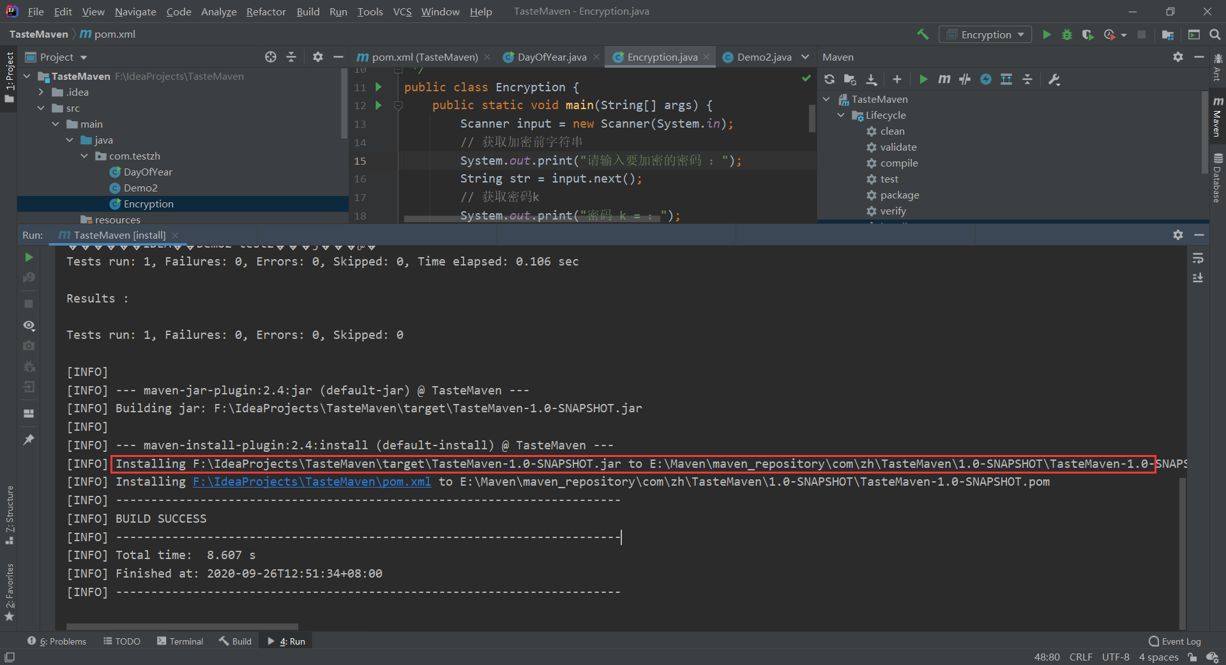
Task: Open Search Everywhere magnifier icon
Action: click(1215, 34)
